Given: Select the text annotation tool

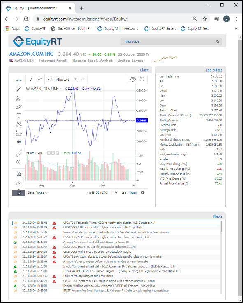Looking at the screenshot, I should 19,115.
